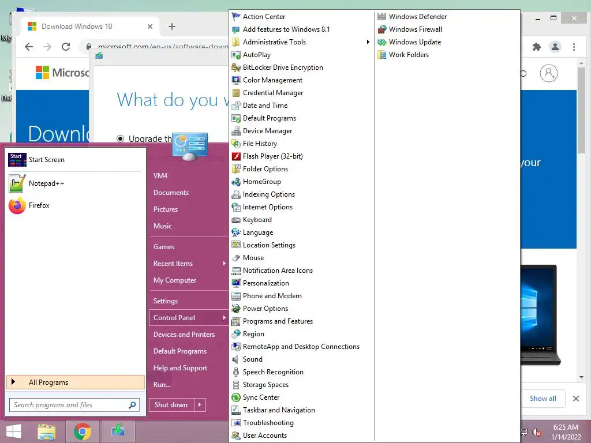The width and height of the screenshot is (591, 443).
Task: Click Chrome icon in taskbar
Action: [82, 431]
